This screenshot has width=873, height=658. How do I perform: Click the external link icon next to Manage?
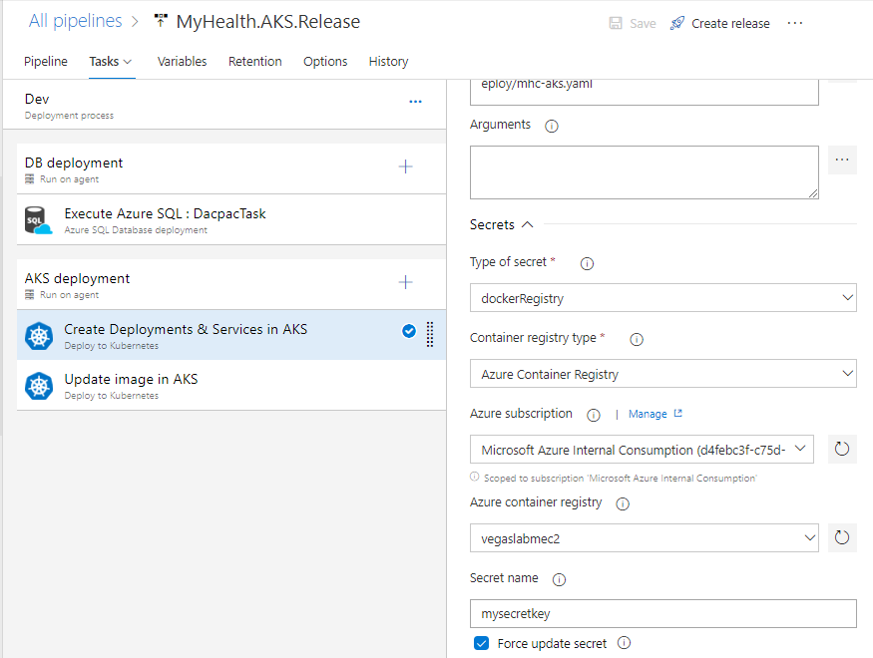(x=677, y=414)
